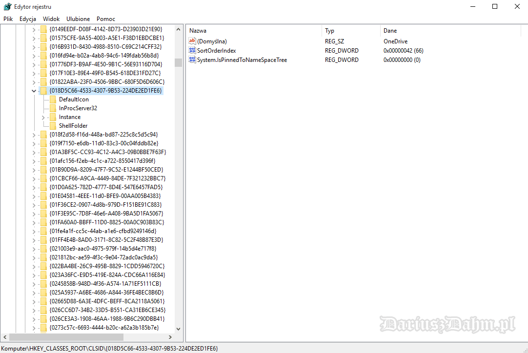Click folder icon of {01822ABA-23F0-4506-9BBC-680F5D6D606C}

[43, 82]
